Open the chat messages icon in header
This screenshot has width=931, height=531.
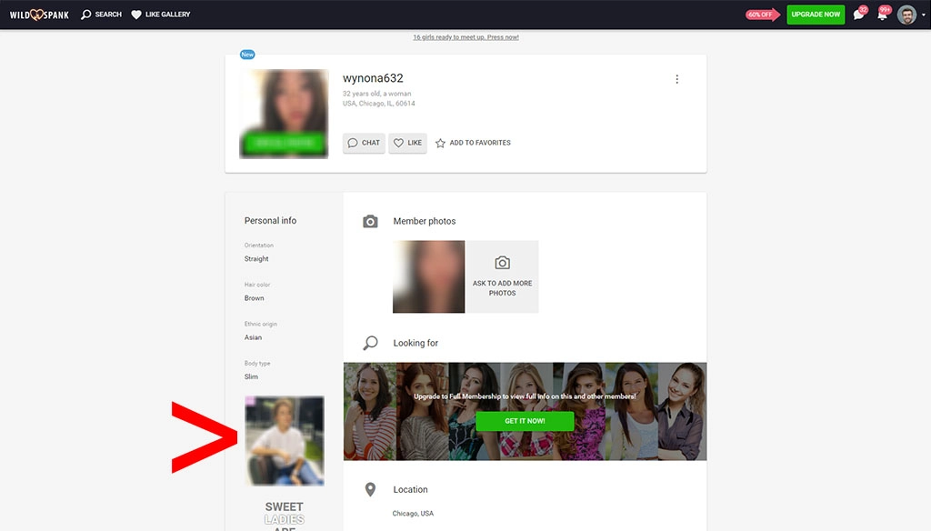(x=859, y=15)
